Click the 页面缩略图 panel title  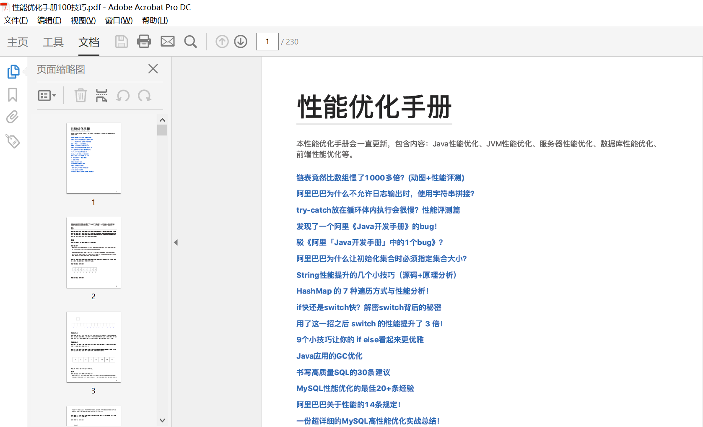(x=61, y=69)
